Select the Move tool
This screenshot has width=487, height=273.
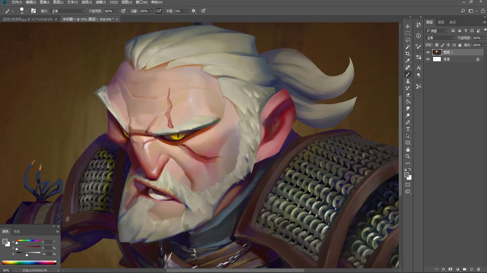coord(408,26)
